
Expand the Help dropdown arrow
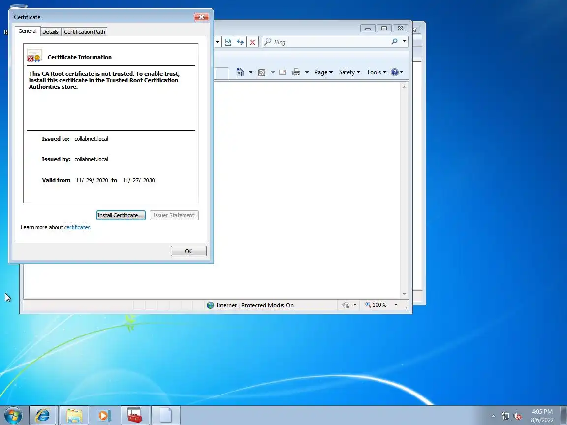pos(402,72)
